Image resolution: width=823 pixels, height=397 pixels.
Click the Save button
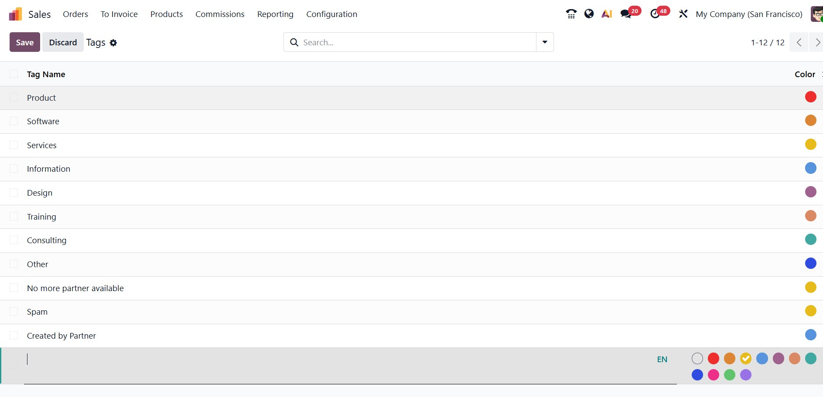pyautogui.click(x=25, y=42)
